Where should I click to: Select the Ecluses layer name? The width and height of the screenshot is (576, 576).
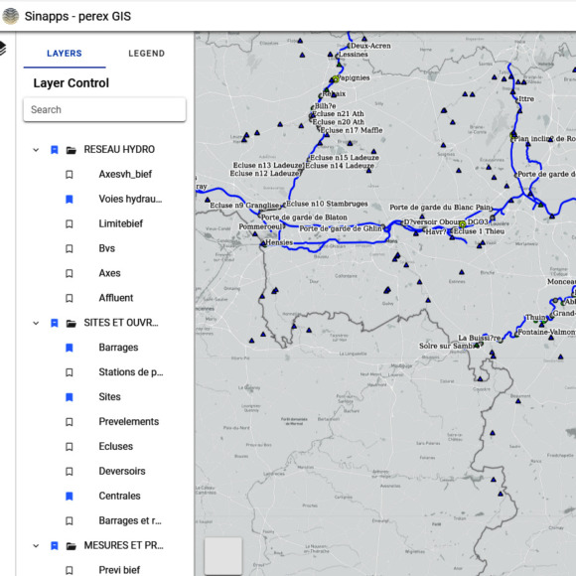pos(116,446)
